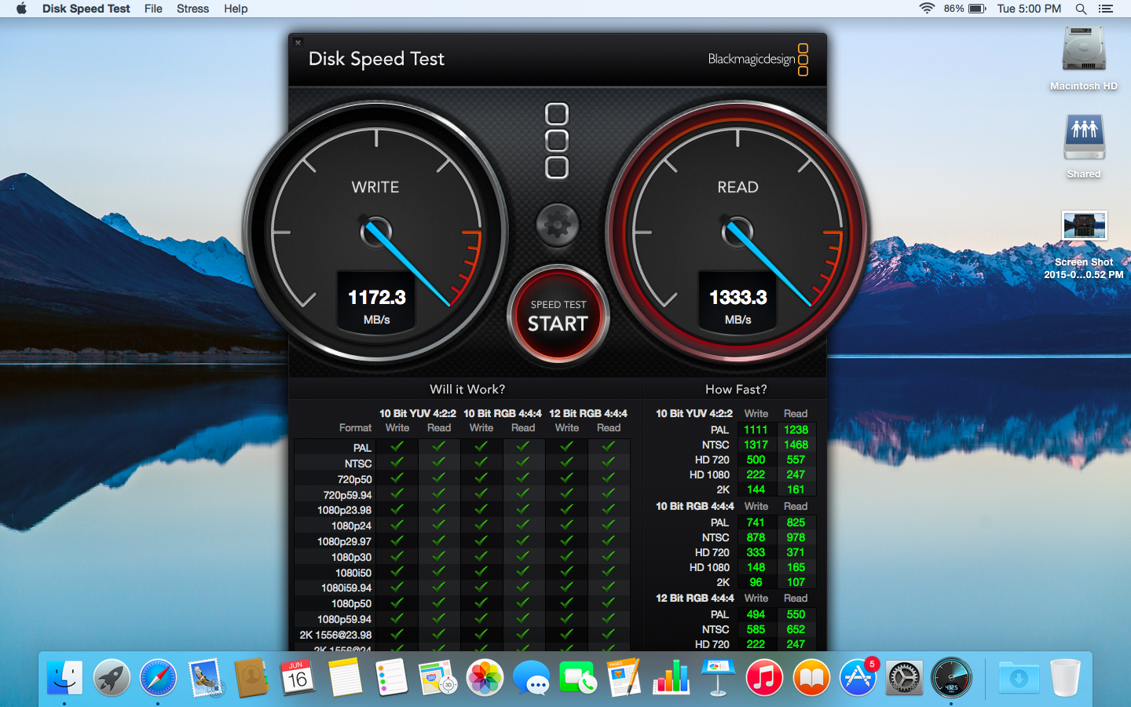The height and width of the screenshot is (707, 1131).
Task: Open Wi-Fi status menu
Action: 927,9
